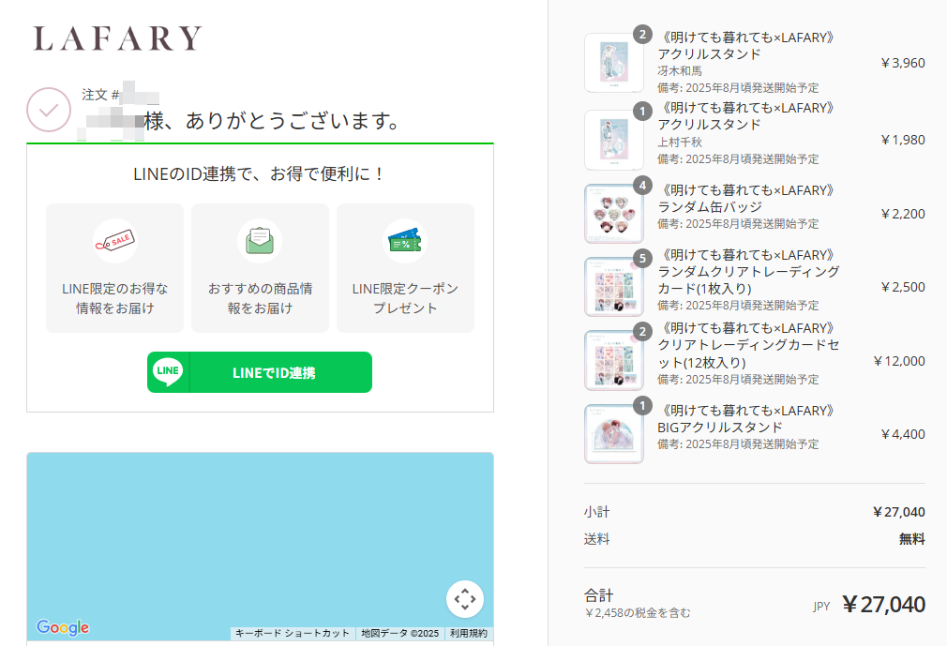Click the BIGアクリルスタンド product name
Image resolution: width=947 pixels, height=646 pixels.
[x=720, y=427]
